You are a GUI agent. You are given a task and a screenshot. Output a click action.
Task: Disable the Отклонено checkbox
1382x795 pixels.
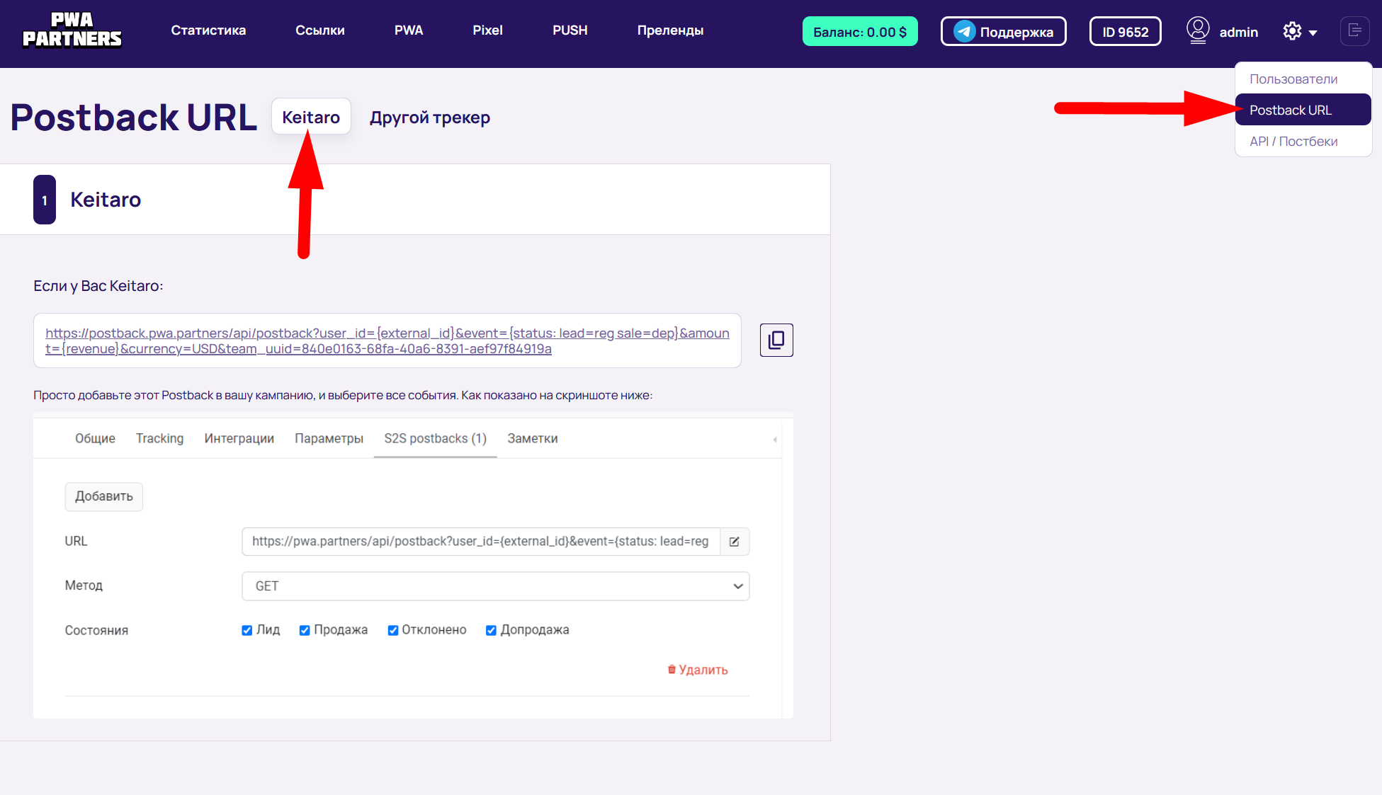tap(392, 630)
